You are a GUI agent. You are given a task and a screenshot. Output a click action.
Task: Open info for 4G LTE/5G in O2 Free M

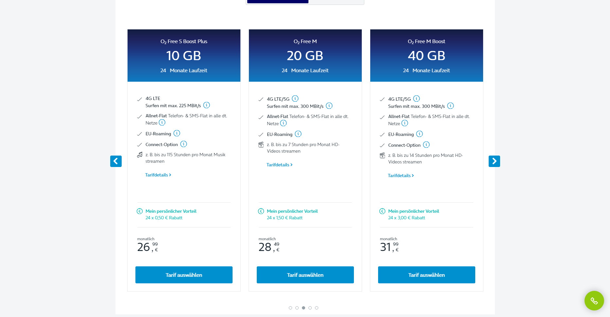click(x=295, y=99)
